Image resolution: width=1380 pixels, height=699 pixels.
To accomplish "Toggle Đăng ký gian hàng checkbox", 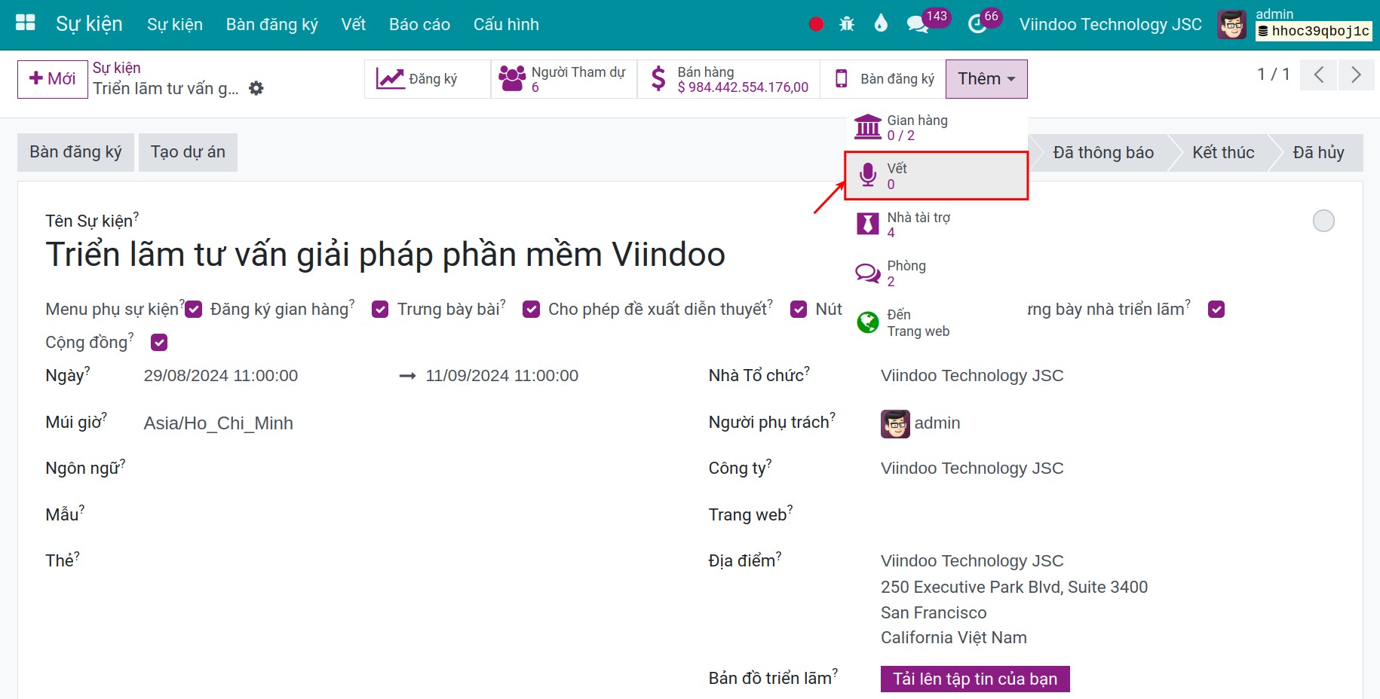I will pos(380,310).
